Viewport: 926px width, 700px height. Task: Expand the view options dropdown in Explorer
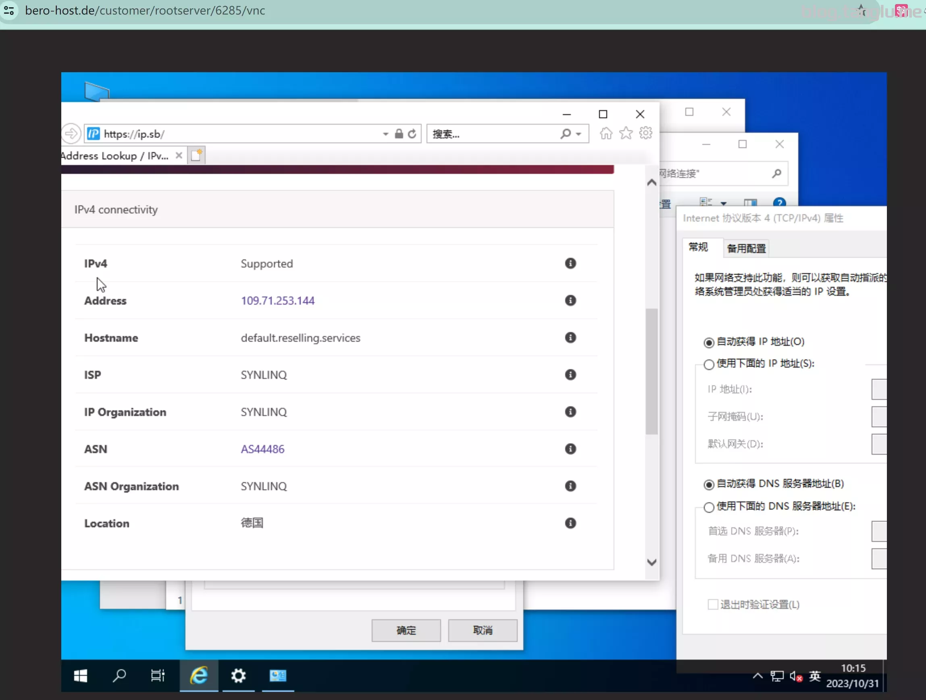pyautogui.click(x=723, y=204)
